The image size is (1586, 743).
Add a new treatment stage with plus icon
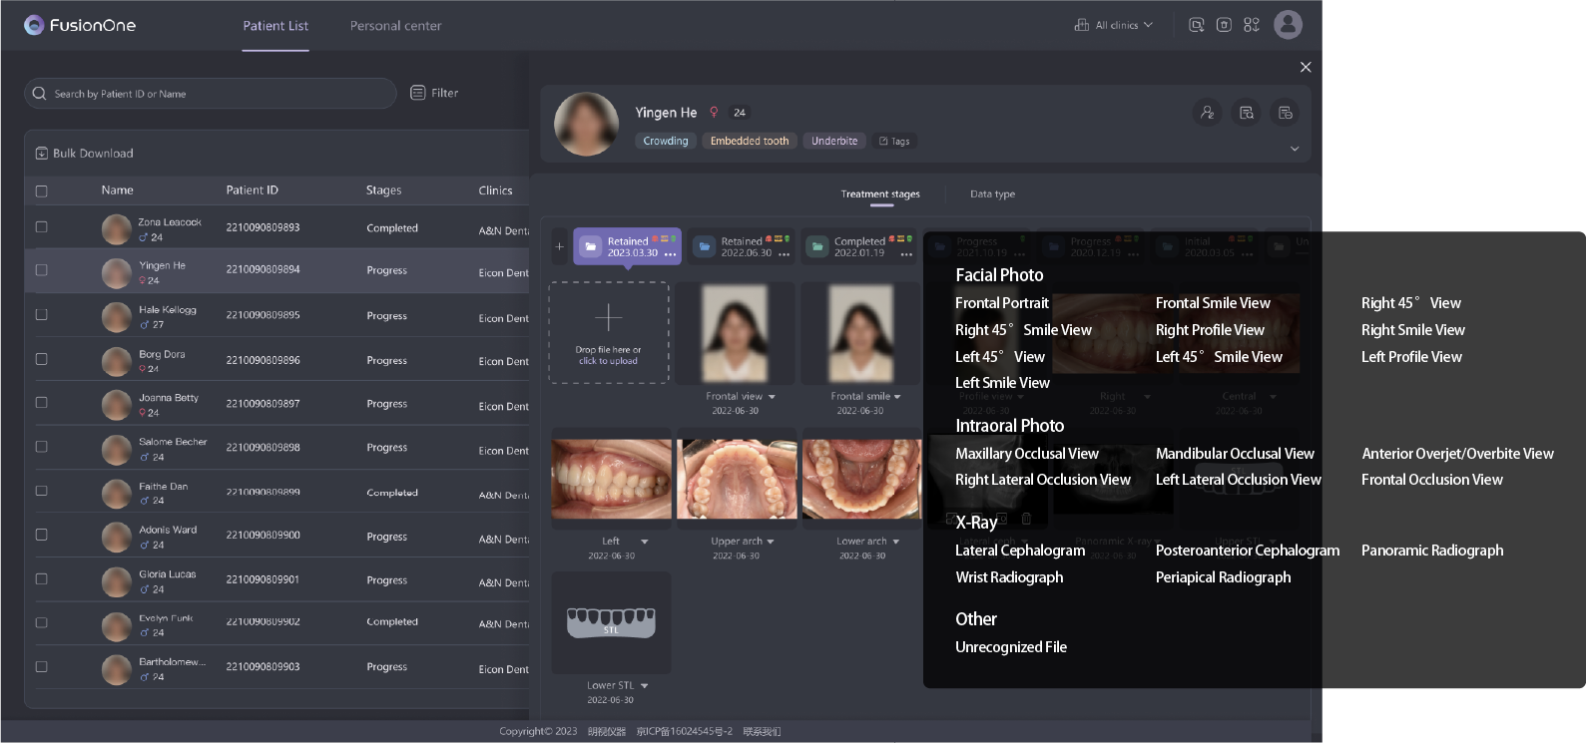560,246
